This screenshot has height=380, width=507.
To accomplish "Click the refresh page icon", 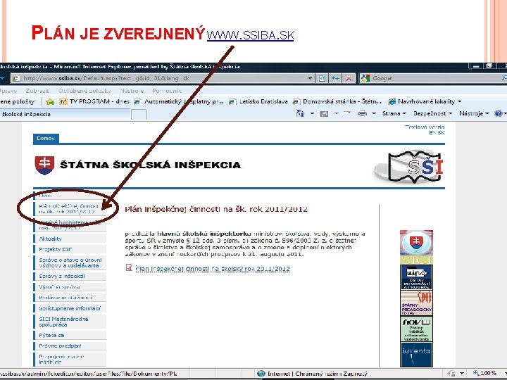I will 335,78.
